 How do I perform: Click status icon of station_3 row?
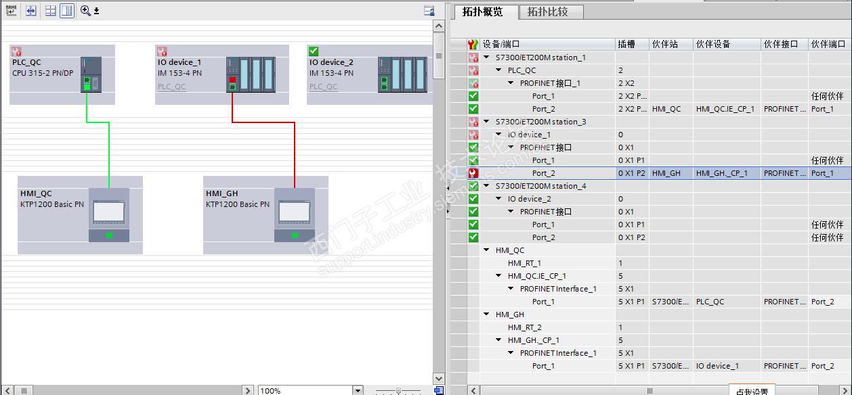tap(473, 122)
